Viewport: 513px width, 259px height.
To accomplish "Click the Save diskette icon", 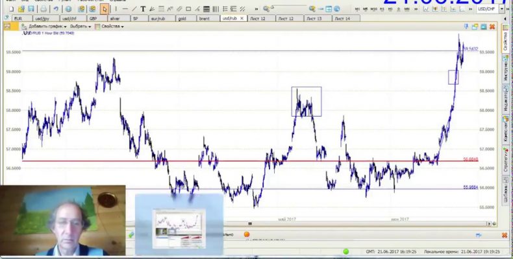I will 31,9.
